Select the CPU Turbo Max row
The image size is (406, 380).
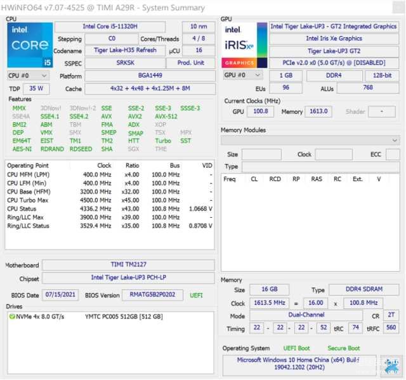click(x=110, y=200)
